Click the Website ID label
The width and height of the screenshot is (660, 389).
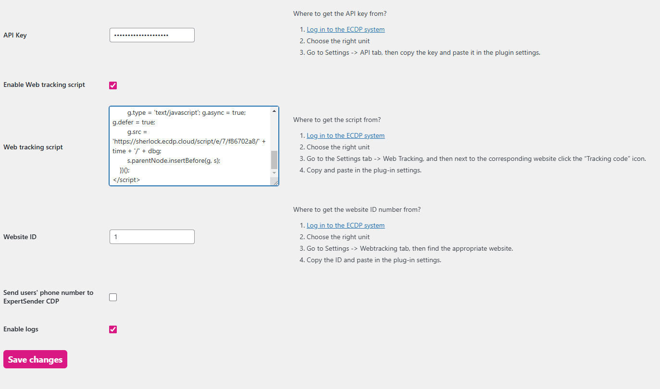pyautogui.click(x=20, y=236)
